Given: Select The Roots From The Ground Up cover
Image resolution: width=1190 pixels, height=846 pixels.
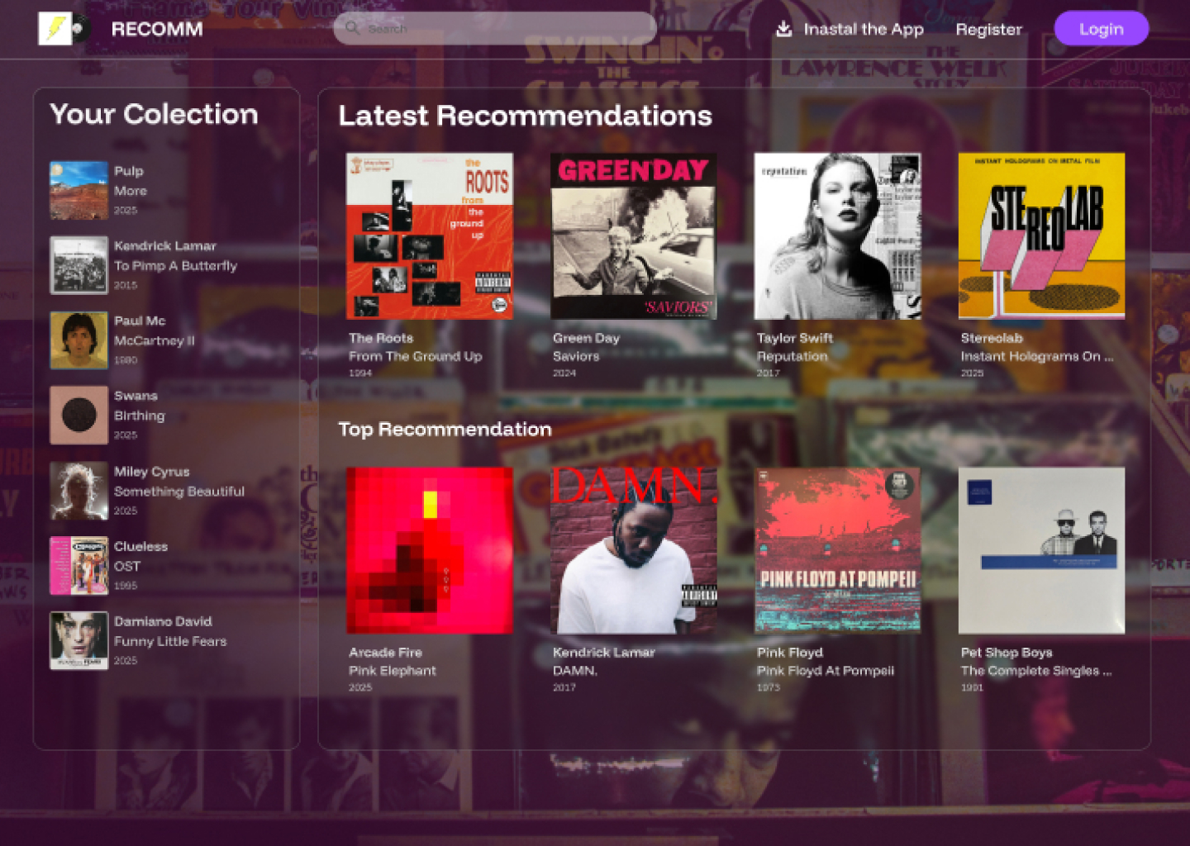Looking at the screenshot, I should coord(430,236).
